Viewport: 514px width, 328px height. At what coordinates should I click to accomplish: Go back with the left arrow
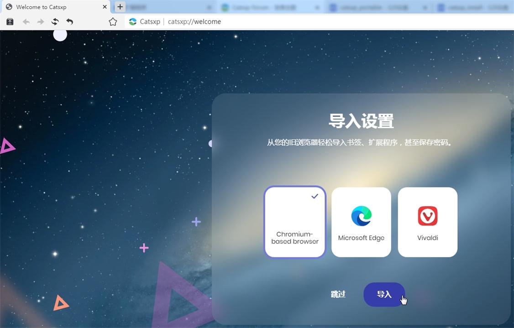(x=26, y=21)
